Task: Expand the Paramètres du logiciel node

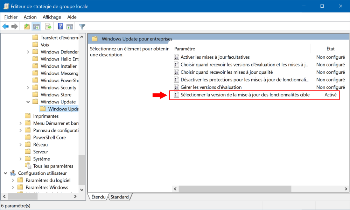Action: 13,180
